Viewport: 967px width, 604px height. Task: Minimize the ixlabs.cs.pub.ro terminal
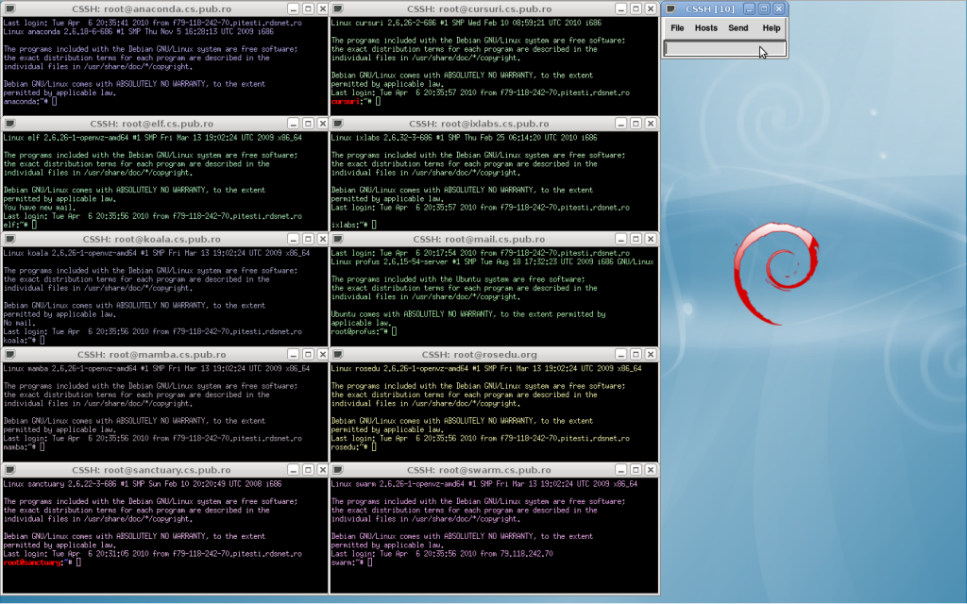(x=621, y=124)
